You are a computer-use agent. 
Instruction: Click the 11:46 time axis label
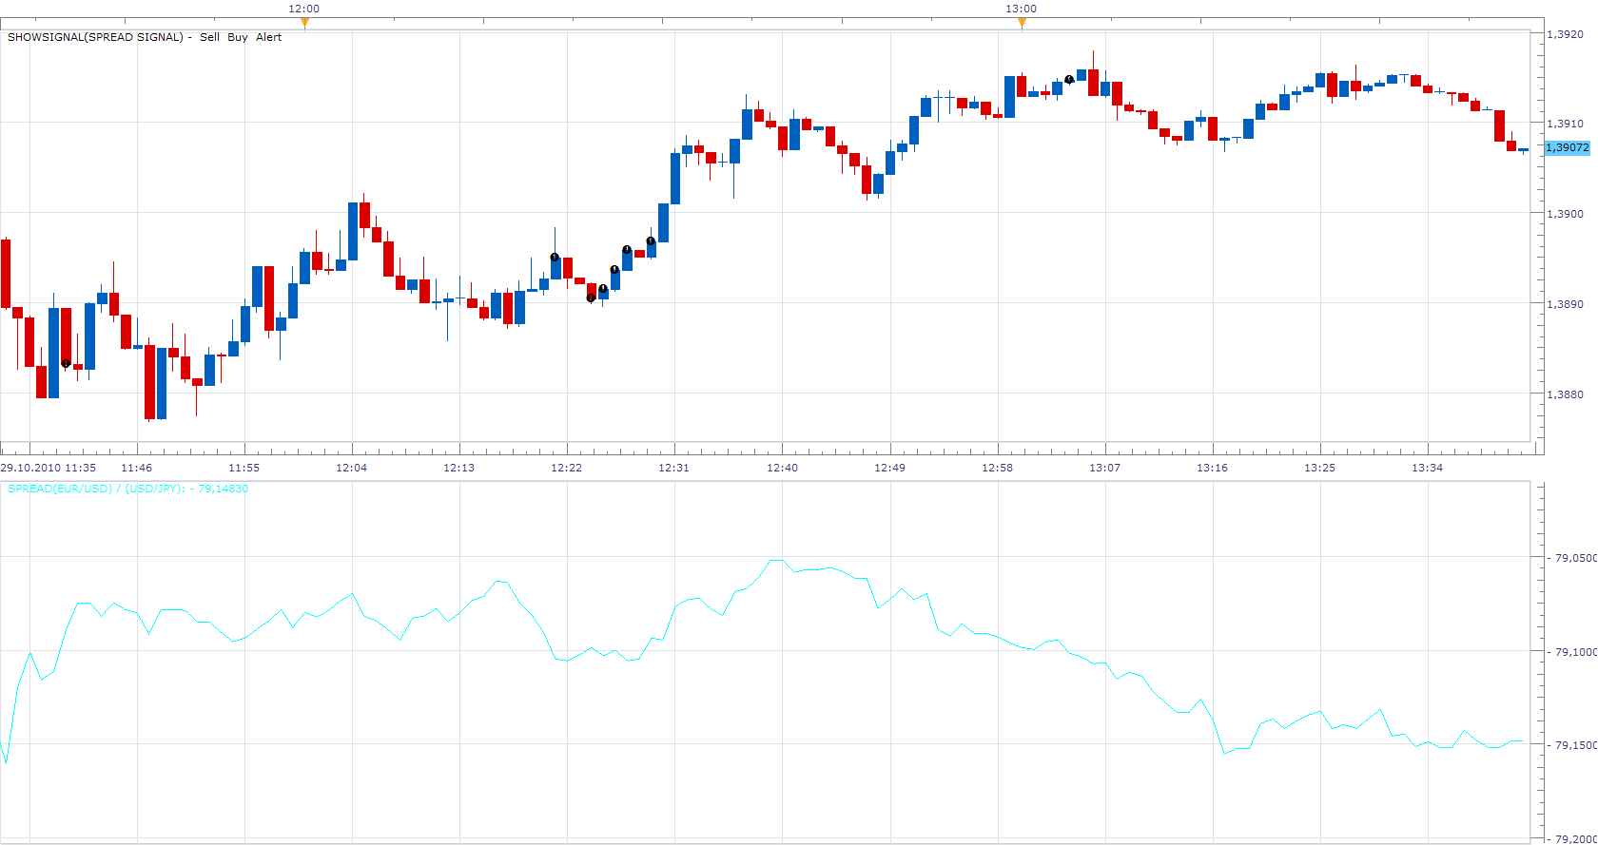point(137,468)
